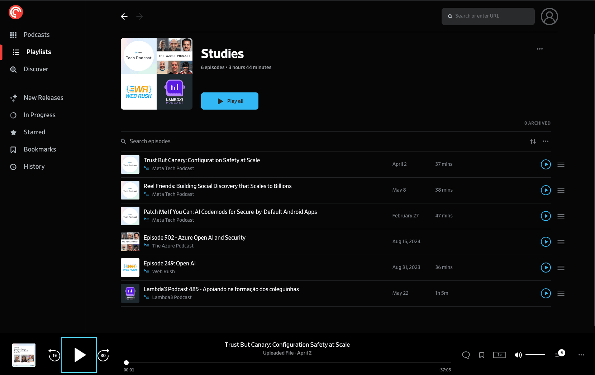Open Episode 249: Open AI title

click(170, 263)
